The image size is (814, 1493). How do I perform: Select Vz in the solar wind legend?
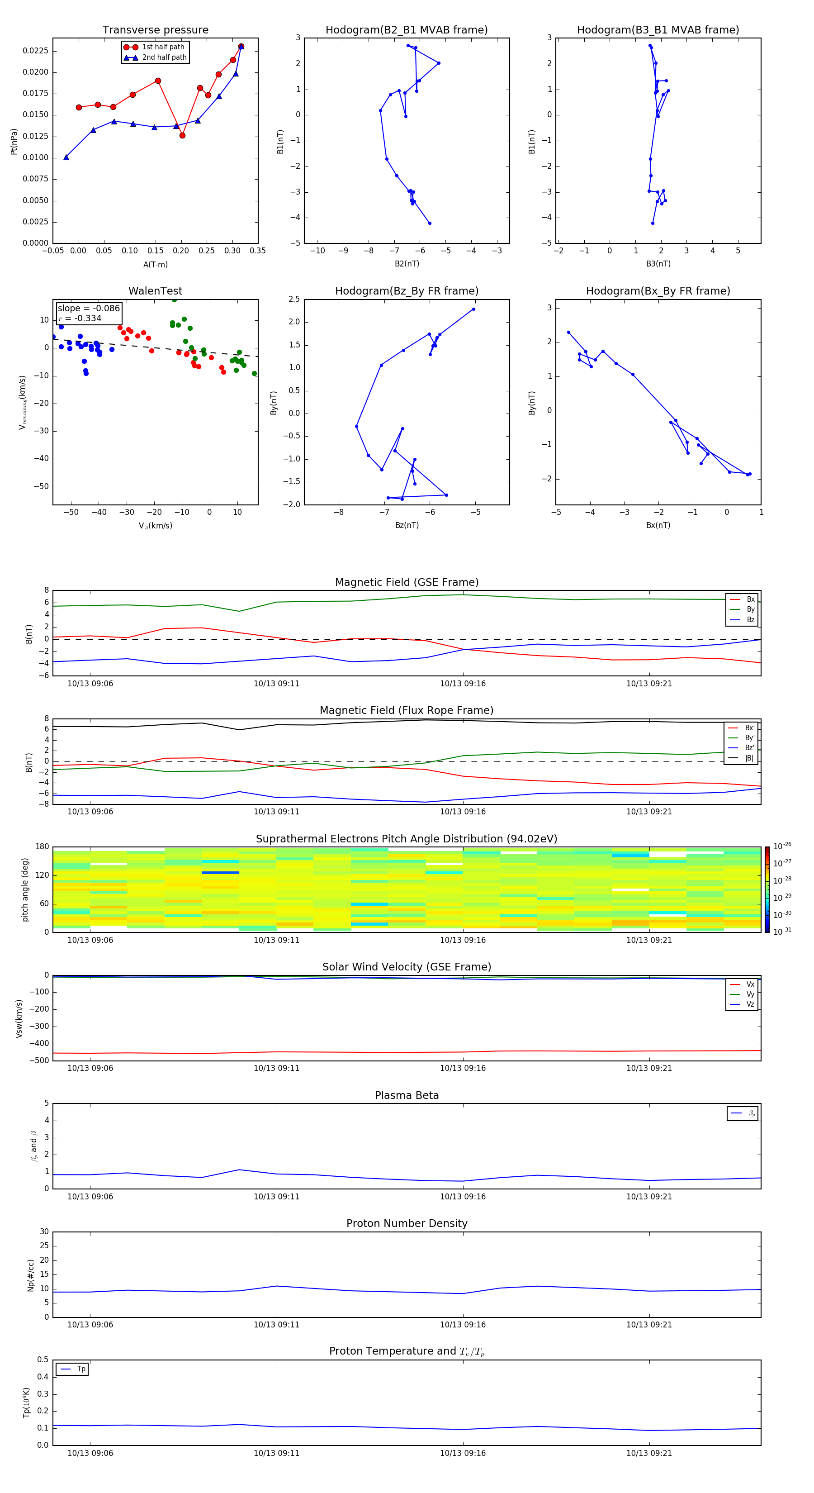(742, 1004)
